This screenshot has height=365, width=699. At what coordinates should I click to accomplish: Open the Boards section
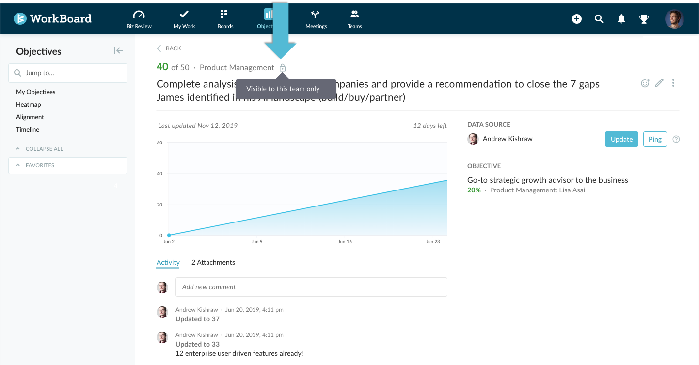pos(225,19)
